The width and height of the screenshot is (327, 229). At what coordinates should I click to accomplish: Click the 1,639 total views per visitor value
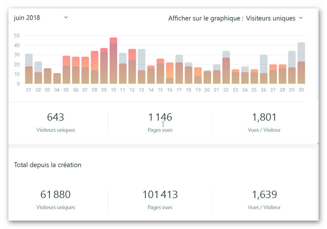click(x=264, y=194)
